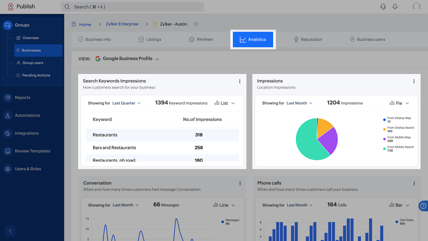428x241 pixels.
Task: Open the Impressions card more options
Action: tap(414, 81)
